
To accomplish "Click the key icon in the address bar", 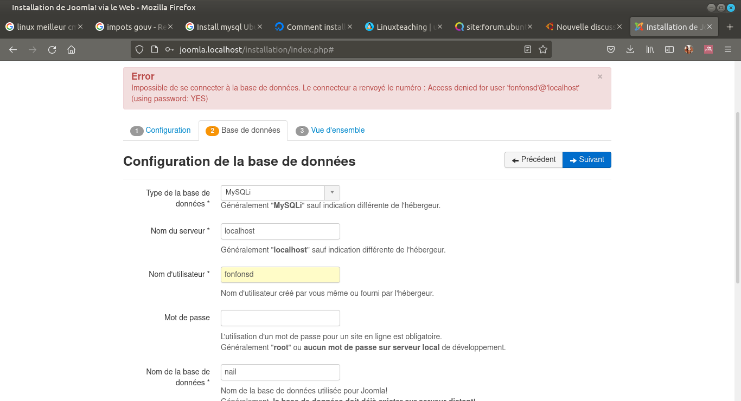I will (x=170, y=49).
